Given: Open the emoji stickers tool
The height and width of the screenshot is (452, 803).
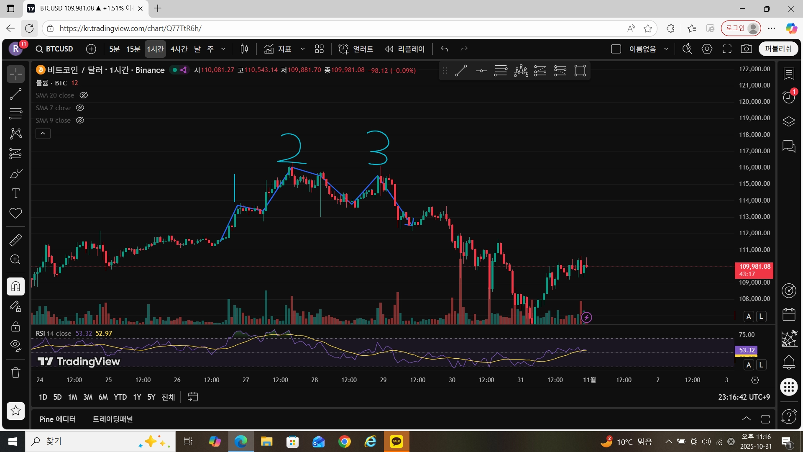Looking at the screenshot, I should coord(15,213).
